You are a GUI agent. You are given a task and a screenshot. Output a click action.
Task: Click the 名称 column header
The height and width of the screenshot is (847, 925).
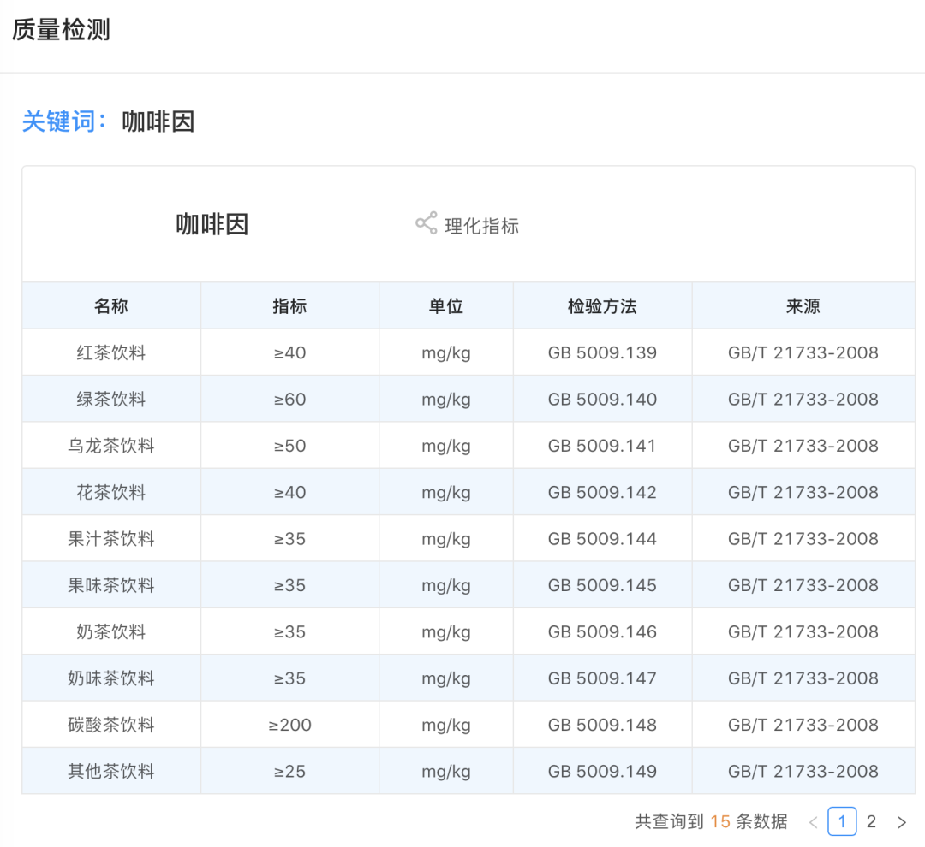pos(110,306)
